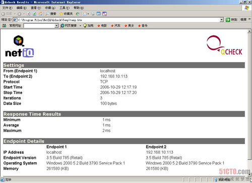Viewport: 252px width, 183px height.
Task: Click the Go (转到) button
Action: pyautogui.click(x=231, y=20)
